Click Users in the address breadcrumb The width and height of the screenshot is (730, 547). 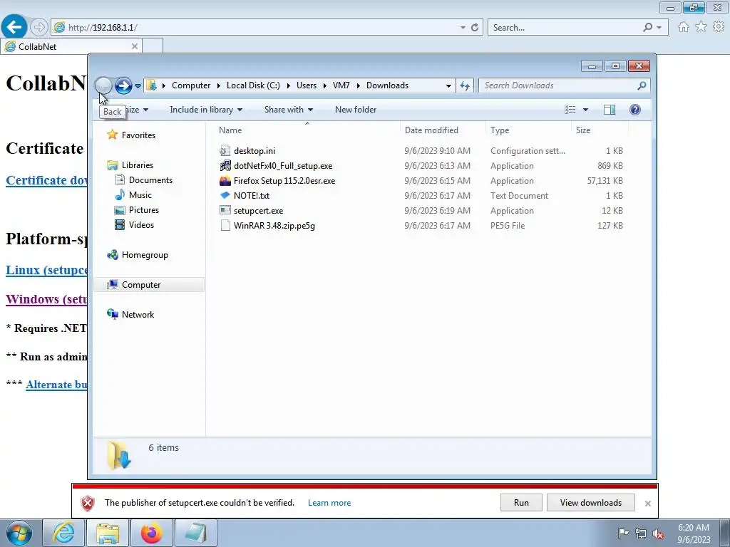pos(307,85)
